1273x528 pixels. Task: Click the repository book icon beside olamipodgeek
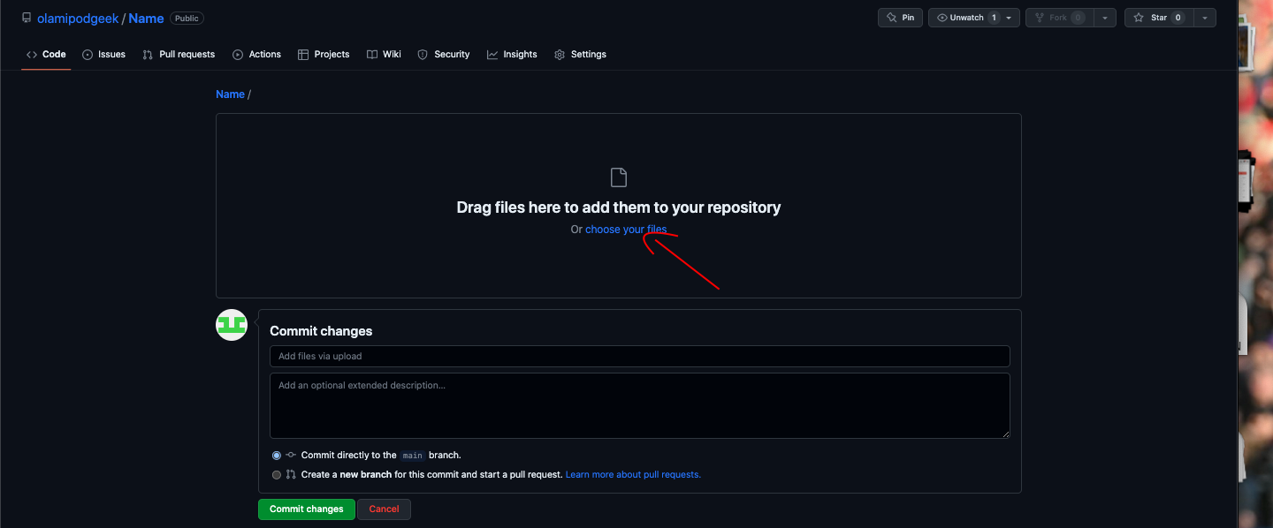pyautogui.click(x=27, y=18)
